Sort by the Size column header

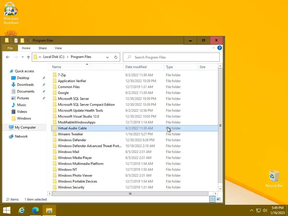(x=208, y=67)
